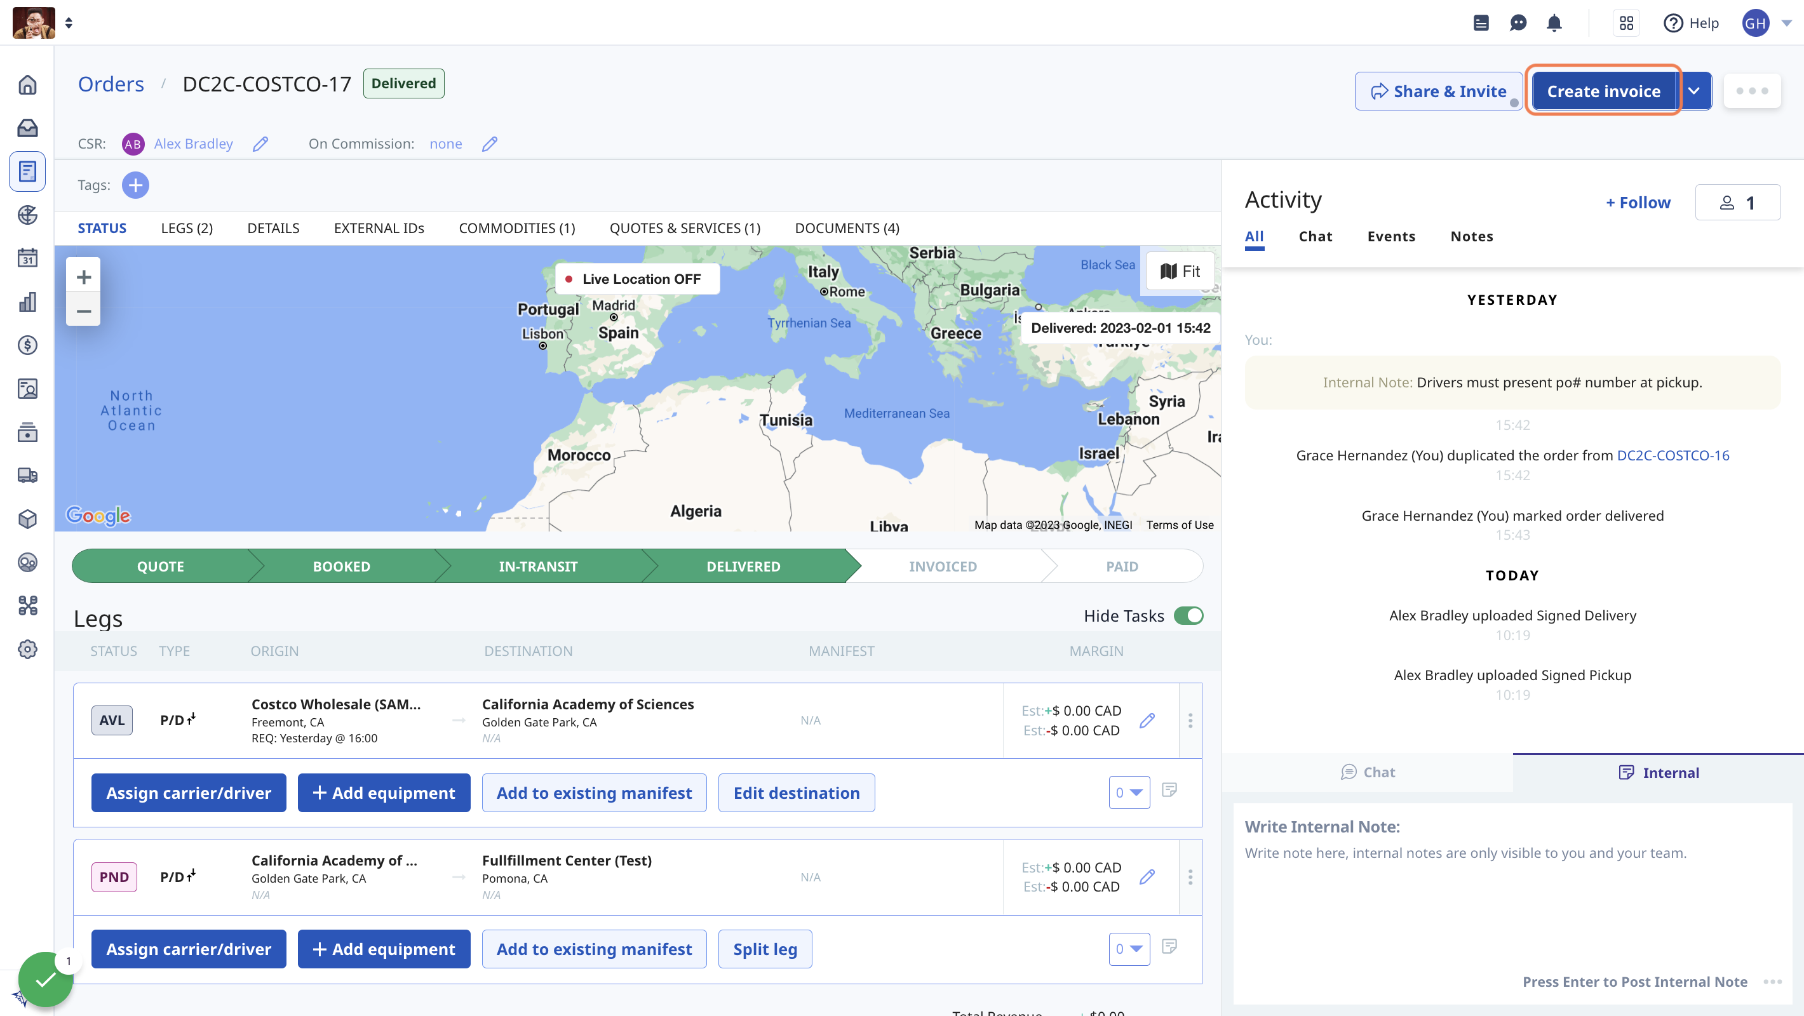
Task: Open the workspace switcher arrows
Action: pyautogui.click(x=69, y=23)
